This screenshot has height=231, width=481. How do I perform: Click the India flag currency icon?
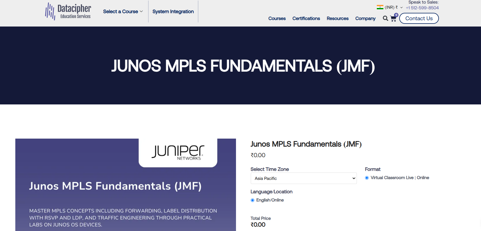click(380, 7)
